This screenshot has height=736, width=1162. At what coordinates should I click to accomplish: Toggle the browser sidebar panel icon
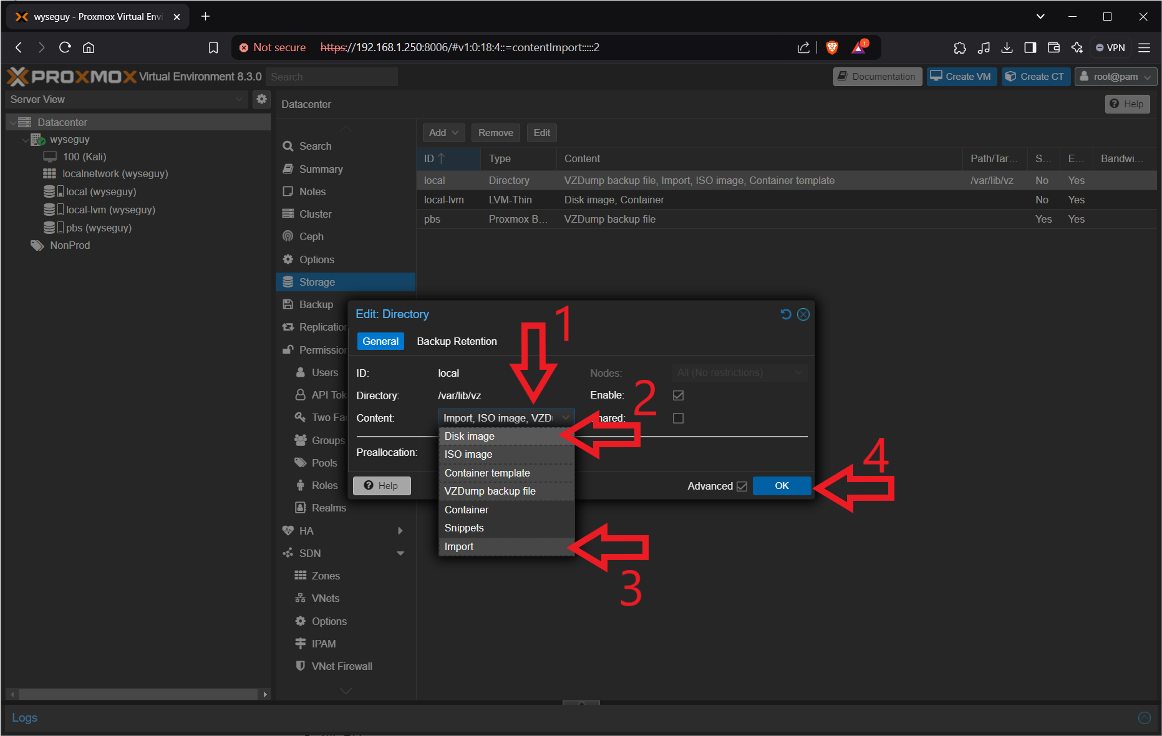[x=1030, y=47]
